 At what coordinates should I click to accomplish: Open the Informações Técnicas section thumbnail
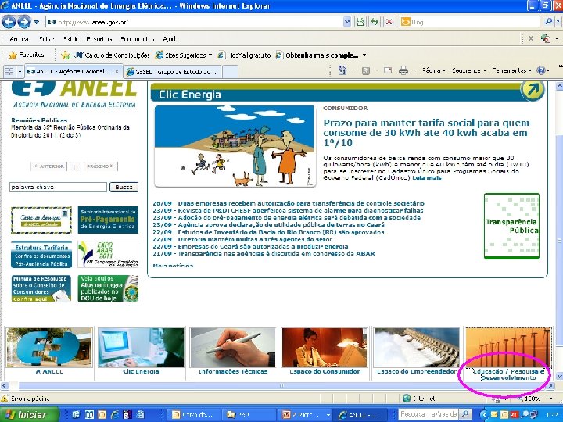pyautogui.click(x=233, y=347)
